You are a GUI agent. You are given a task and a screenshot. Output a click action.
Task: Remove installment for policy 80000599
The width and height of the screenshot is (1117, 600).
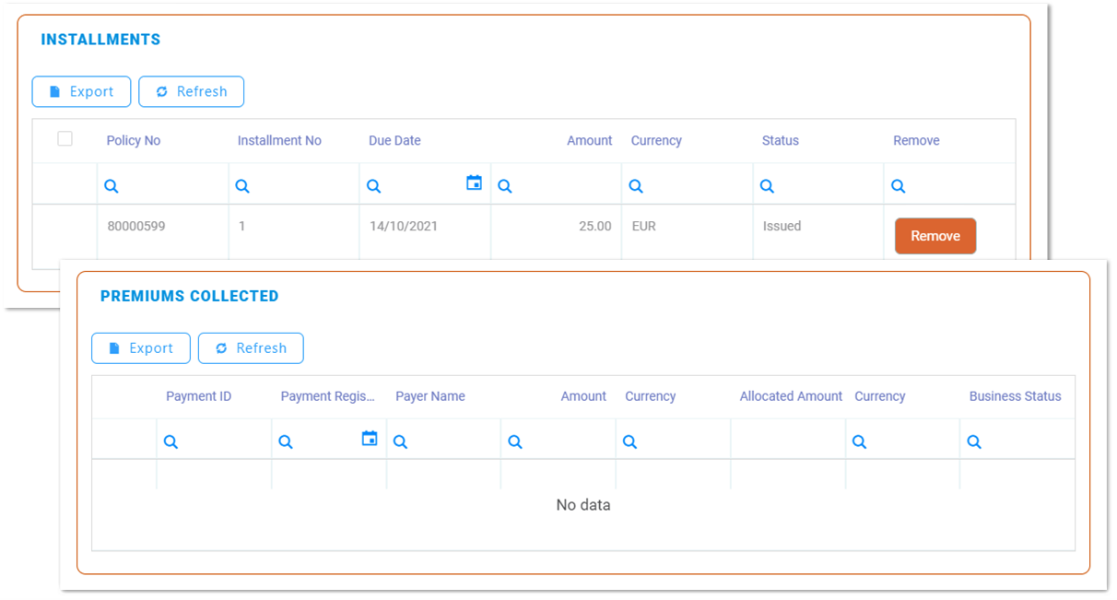tap(935, 236)
